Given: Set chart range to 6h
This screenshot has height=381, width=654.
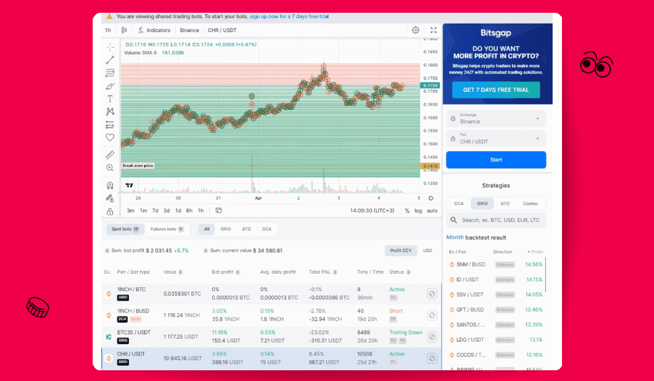Looking at the screenshot, I should coord(189,211).
